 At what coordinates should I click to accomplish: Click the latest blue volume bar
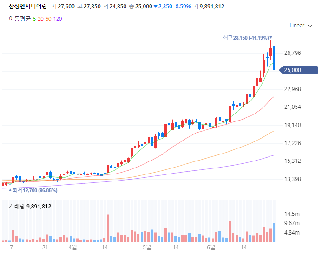point(274,232)
